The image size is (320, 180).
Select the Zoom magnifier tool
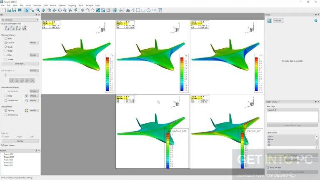pos(38,10)
